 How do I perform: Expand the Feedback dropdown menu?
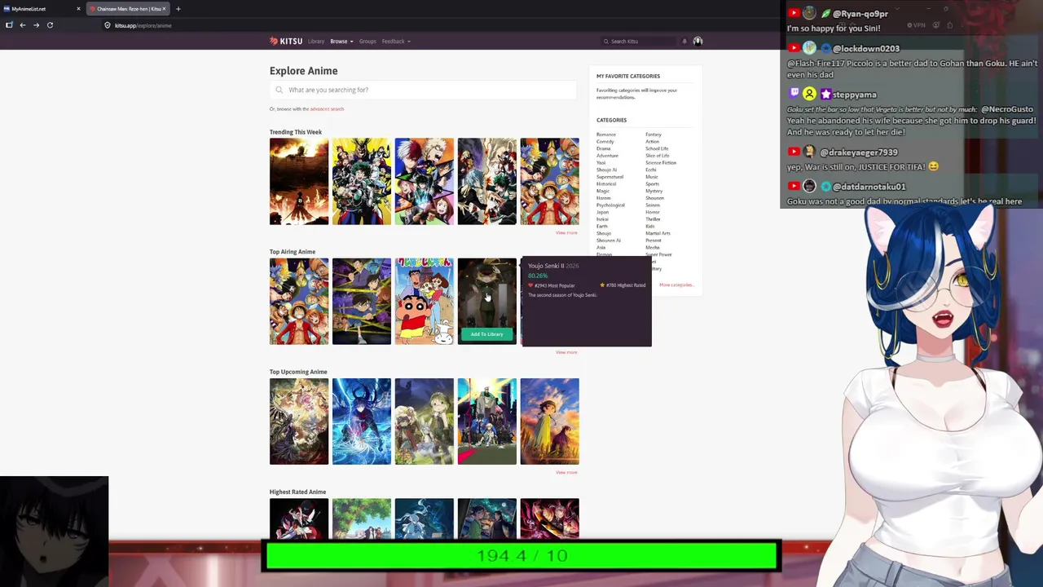pos(396,41)
